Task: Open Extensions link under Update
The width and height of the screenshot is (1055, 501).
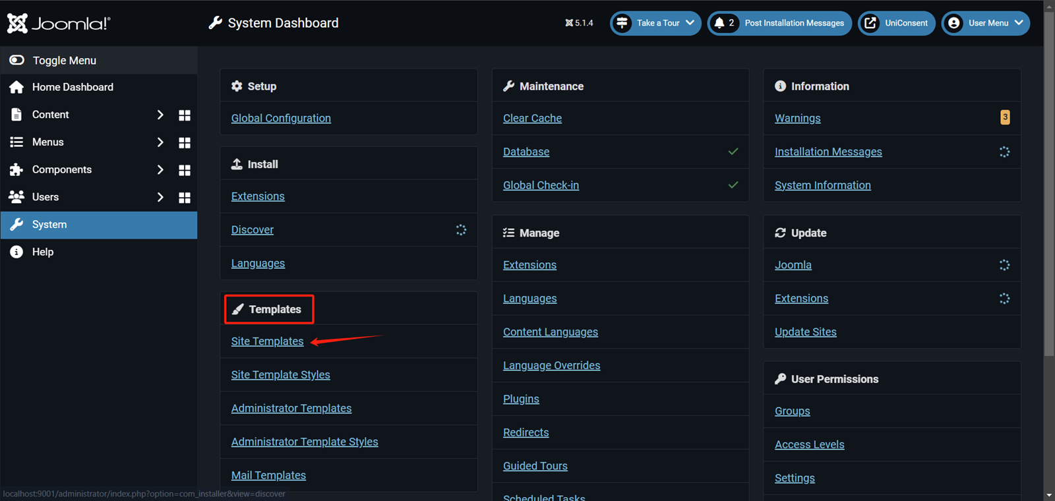Action: coord(801,299)
